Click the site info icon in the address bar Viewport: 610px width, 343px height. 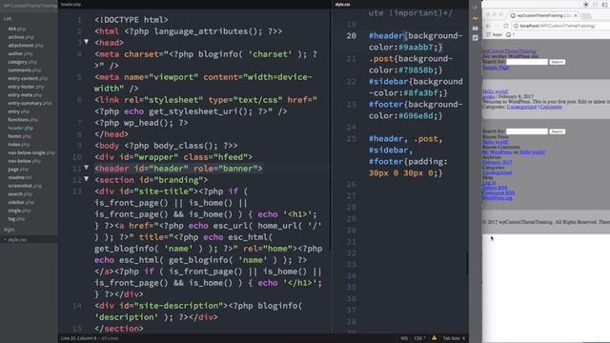pos(516,26)
